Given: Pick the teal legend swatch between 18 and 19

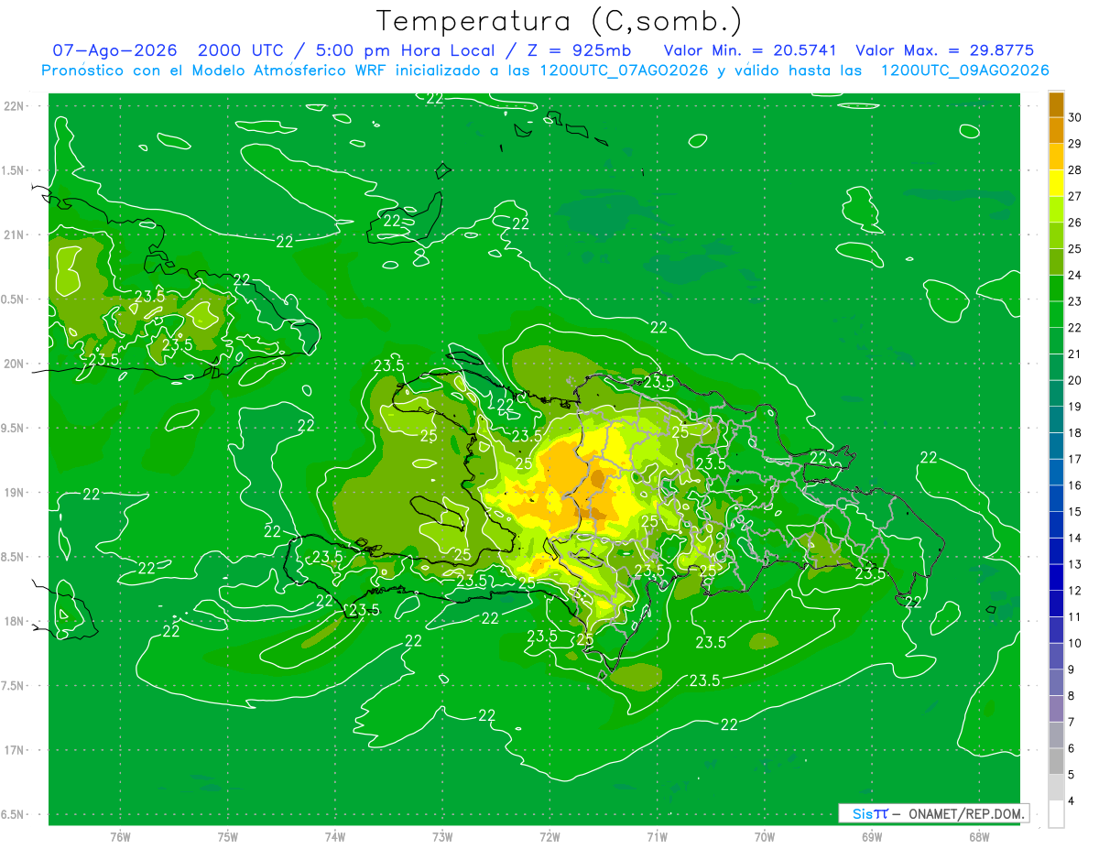Looking at the screenshot, I should pos(1056,419).
